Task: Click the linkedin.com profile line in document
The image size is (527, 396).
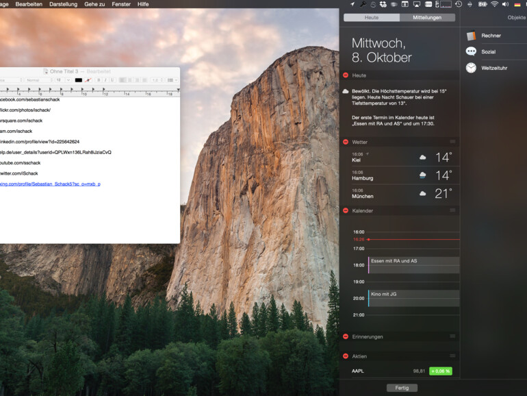Action: tap(40, 142)
